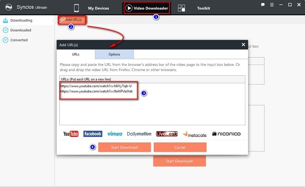Select Converted in the sidebar
Viewport: 305px width, 187px height.
point(19,40)
